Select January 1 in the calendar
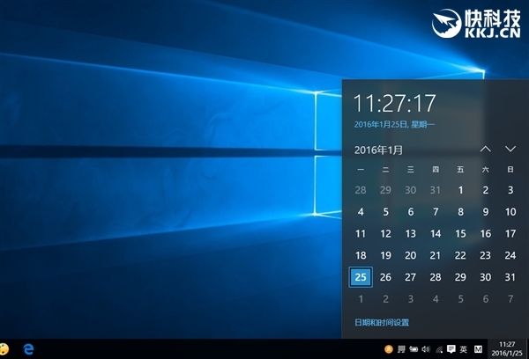The width and height of the screenshot is (529, 359). tap(460, 189)
